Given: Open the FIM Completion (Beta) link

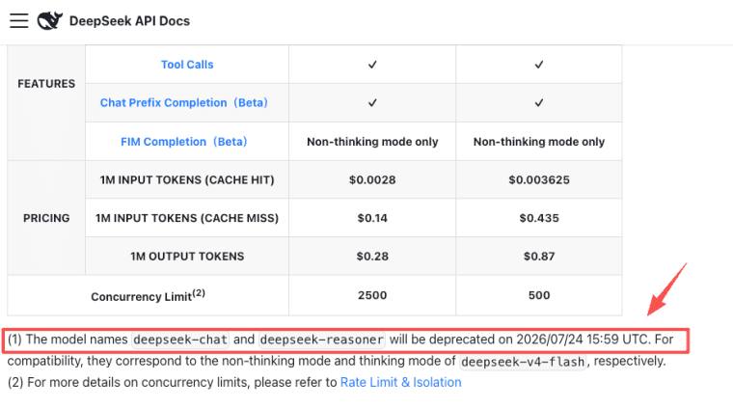Looking at the screenshot, I should (183, 142).
